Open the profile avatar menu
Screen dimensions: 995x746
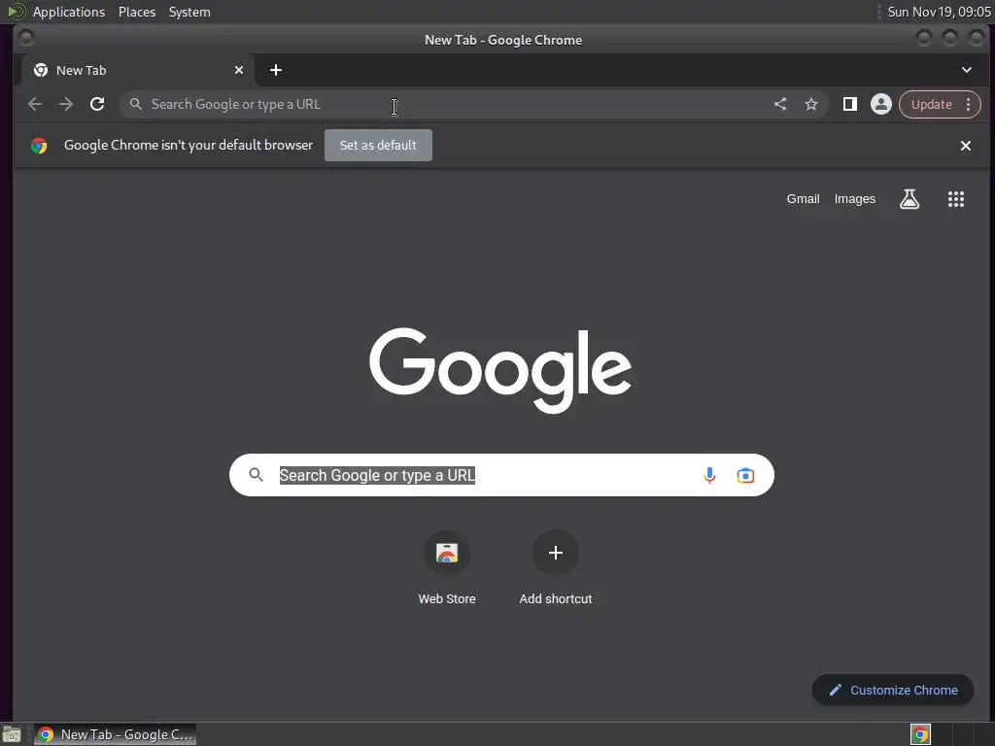(x=880, y=104)
